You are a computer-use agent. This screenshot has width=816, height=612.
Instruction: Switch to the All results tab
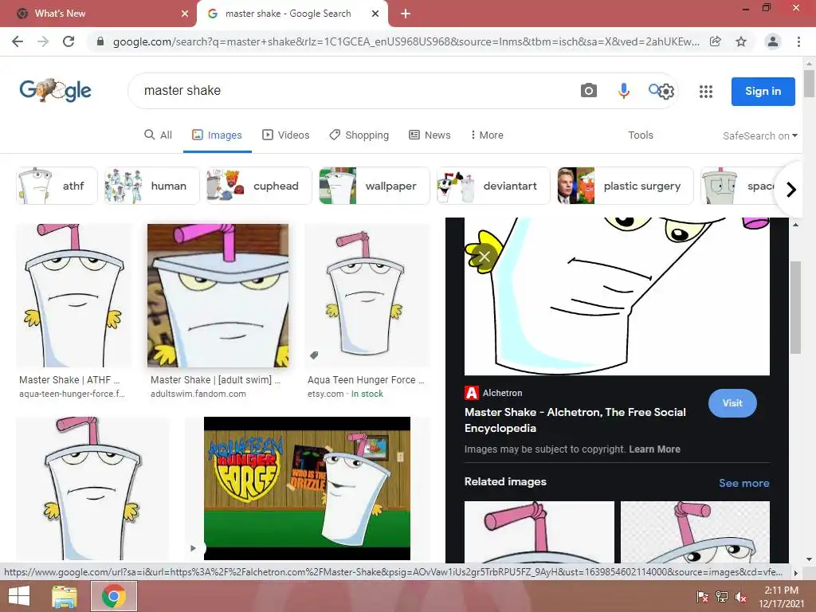[x=159, y=135]
